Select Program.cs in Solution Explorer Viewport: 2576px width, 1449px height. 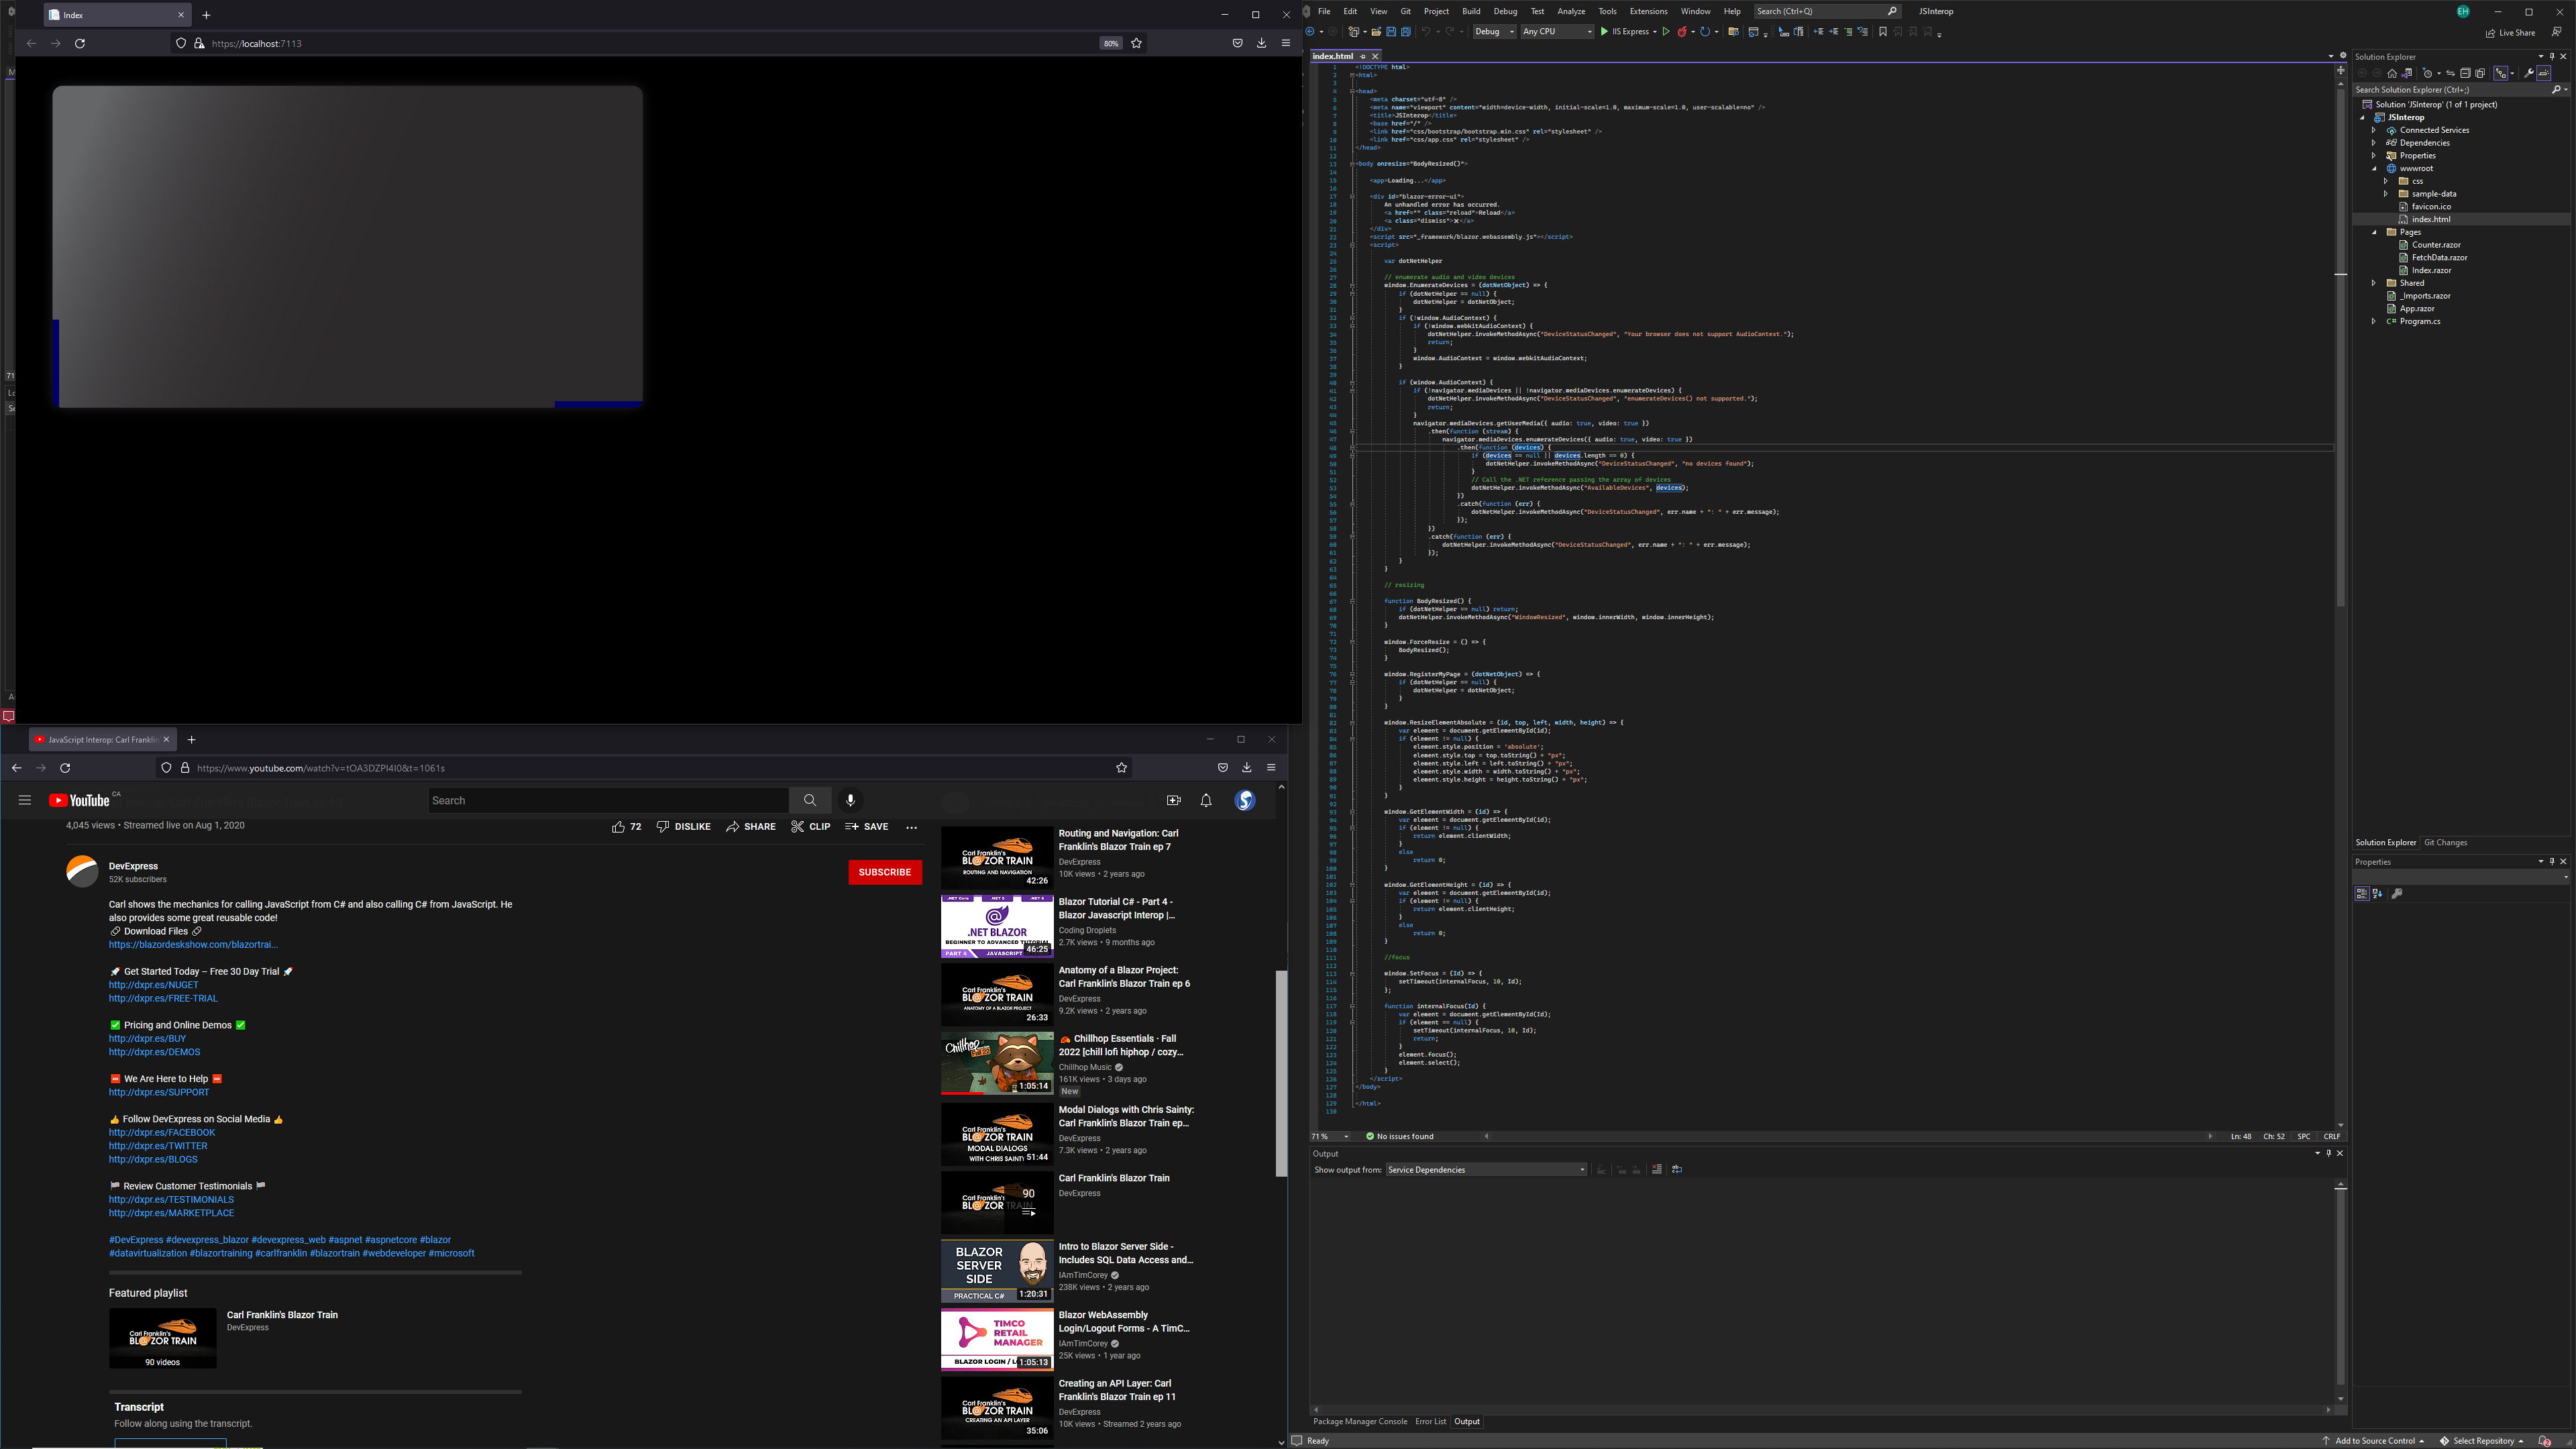(2419, 321)
